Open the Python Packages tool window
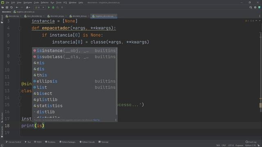 coord(67,142)
